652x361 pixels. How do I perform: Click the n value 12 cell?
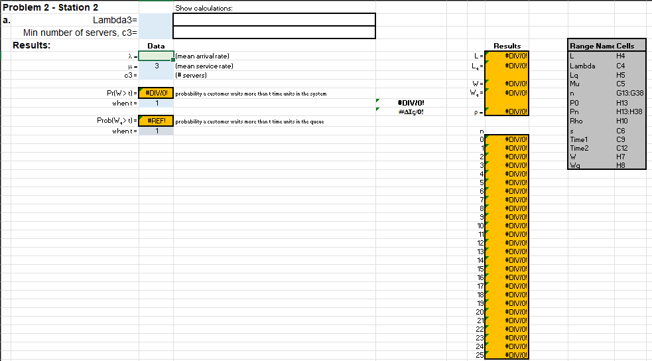point(480,243)
